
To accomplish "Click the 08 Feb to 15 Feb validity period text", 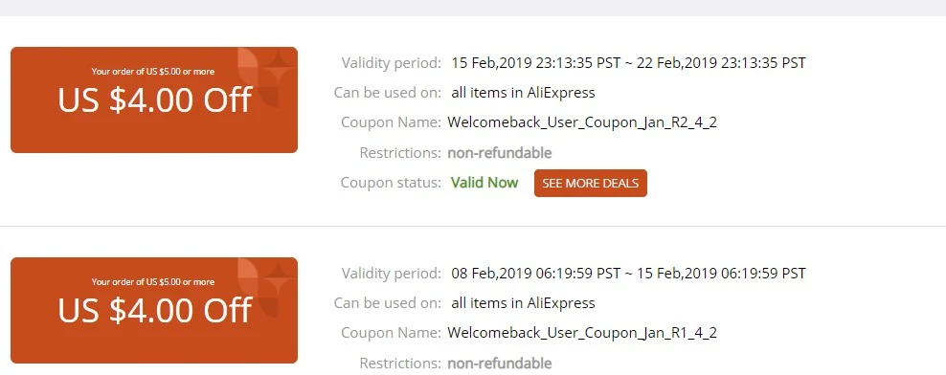I will (x=628, y=273).
